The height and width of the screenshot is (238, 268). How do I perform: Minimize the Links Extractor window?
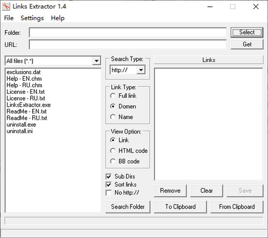(210, 7)
